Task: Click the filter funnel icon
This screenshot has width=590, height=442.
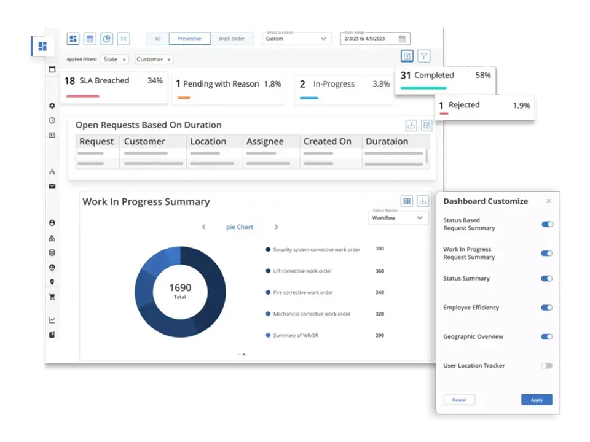Action: click(x=423, y=56)
